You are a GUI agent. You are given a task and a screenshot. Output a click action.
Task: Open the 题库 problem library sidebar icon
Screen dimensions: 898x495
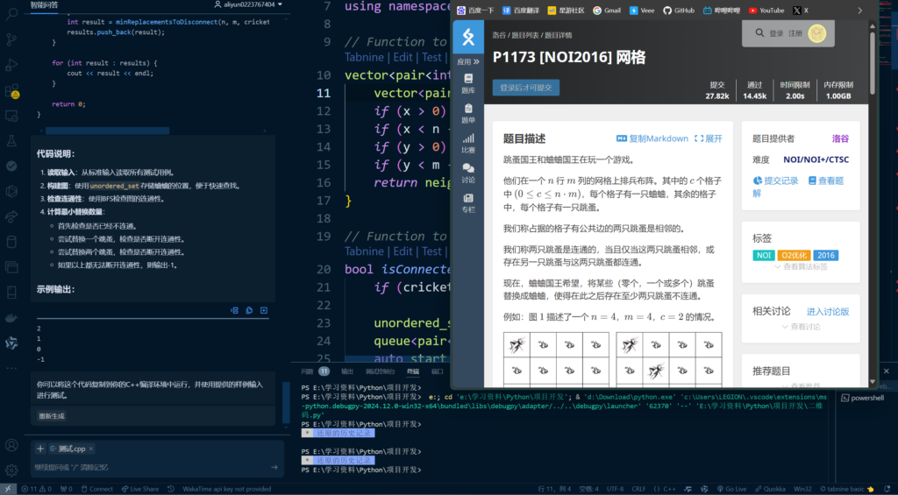click(x=468, y=82)
